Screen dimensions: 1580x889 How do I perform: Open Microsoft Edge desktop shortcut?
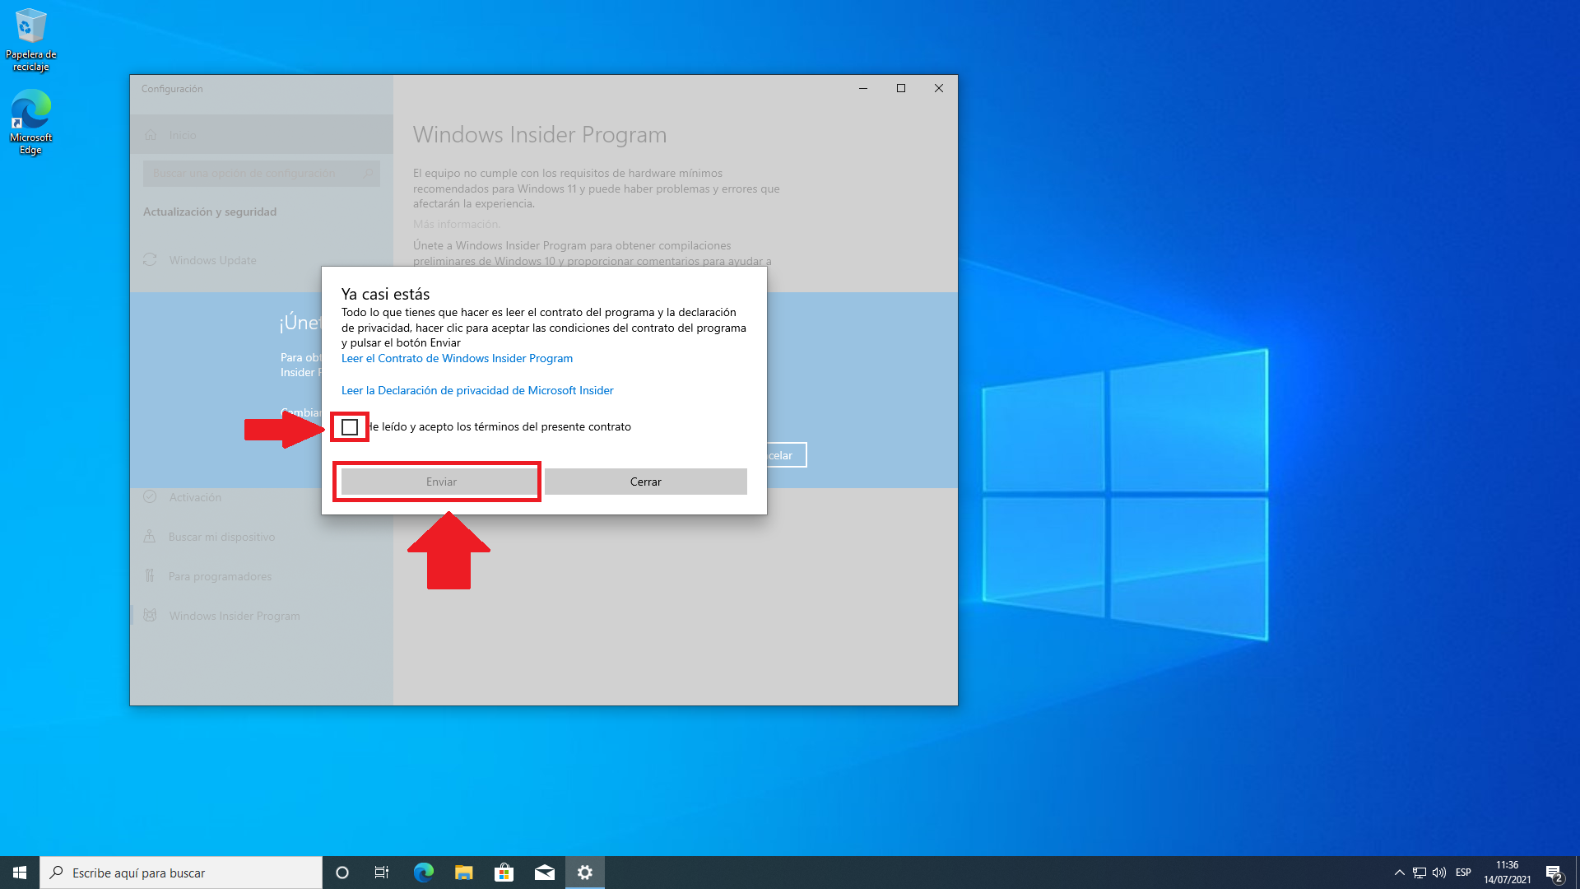click(30, 122)
